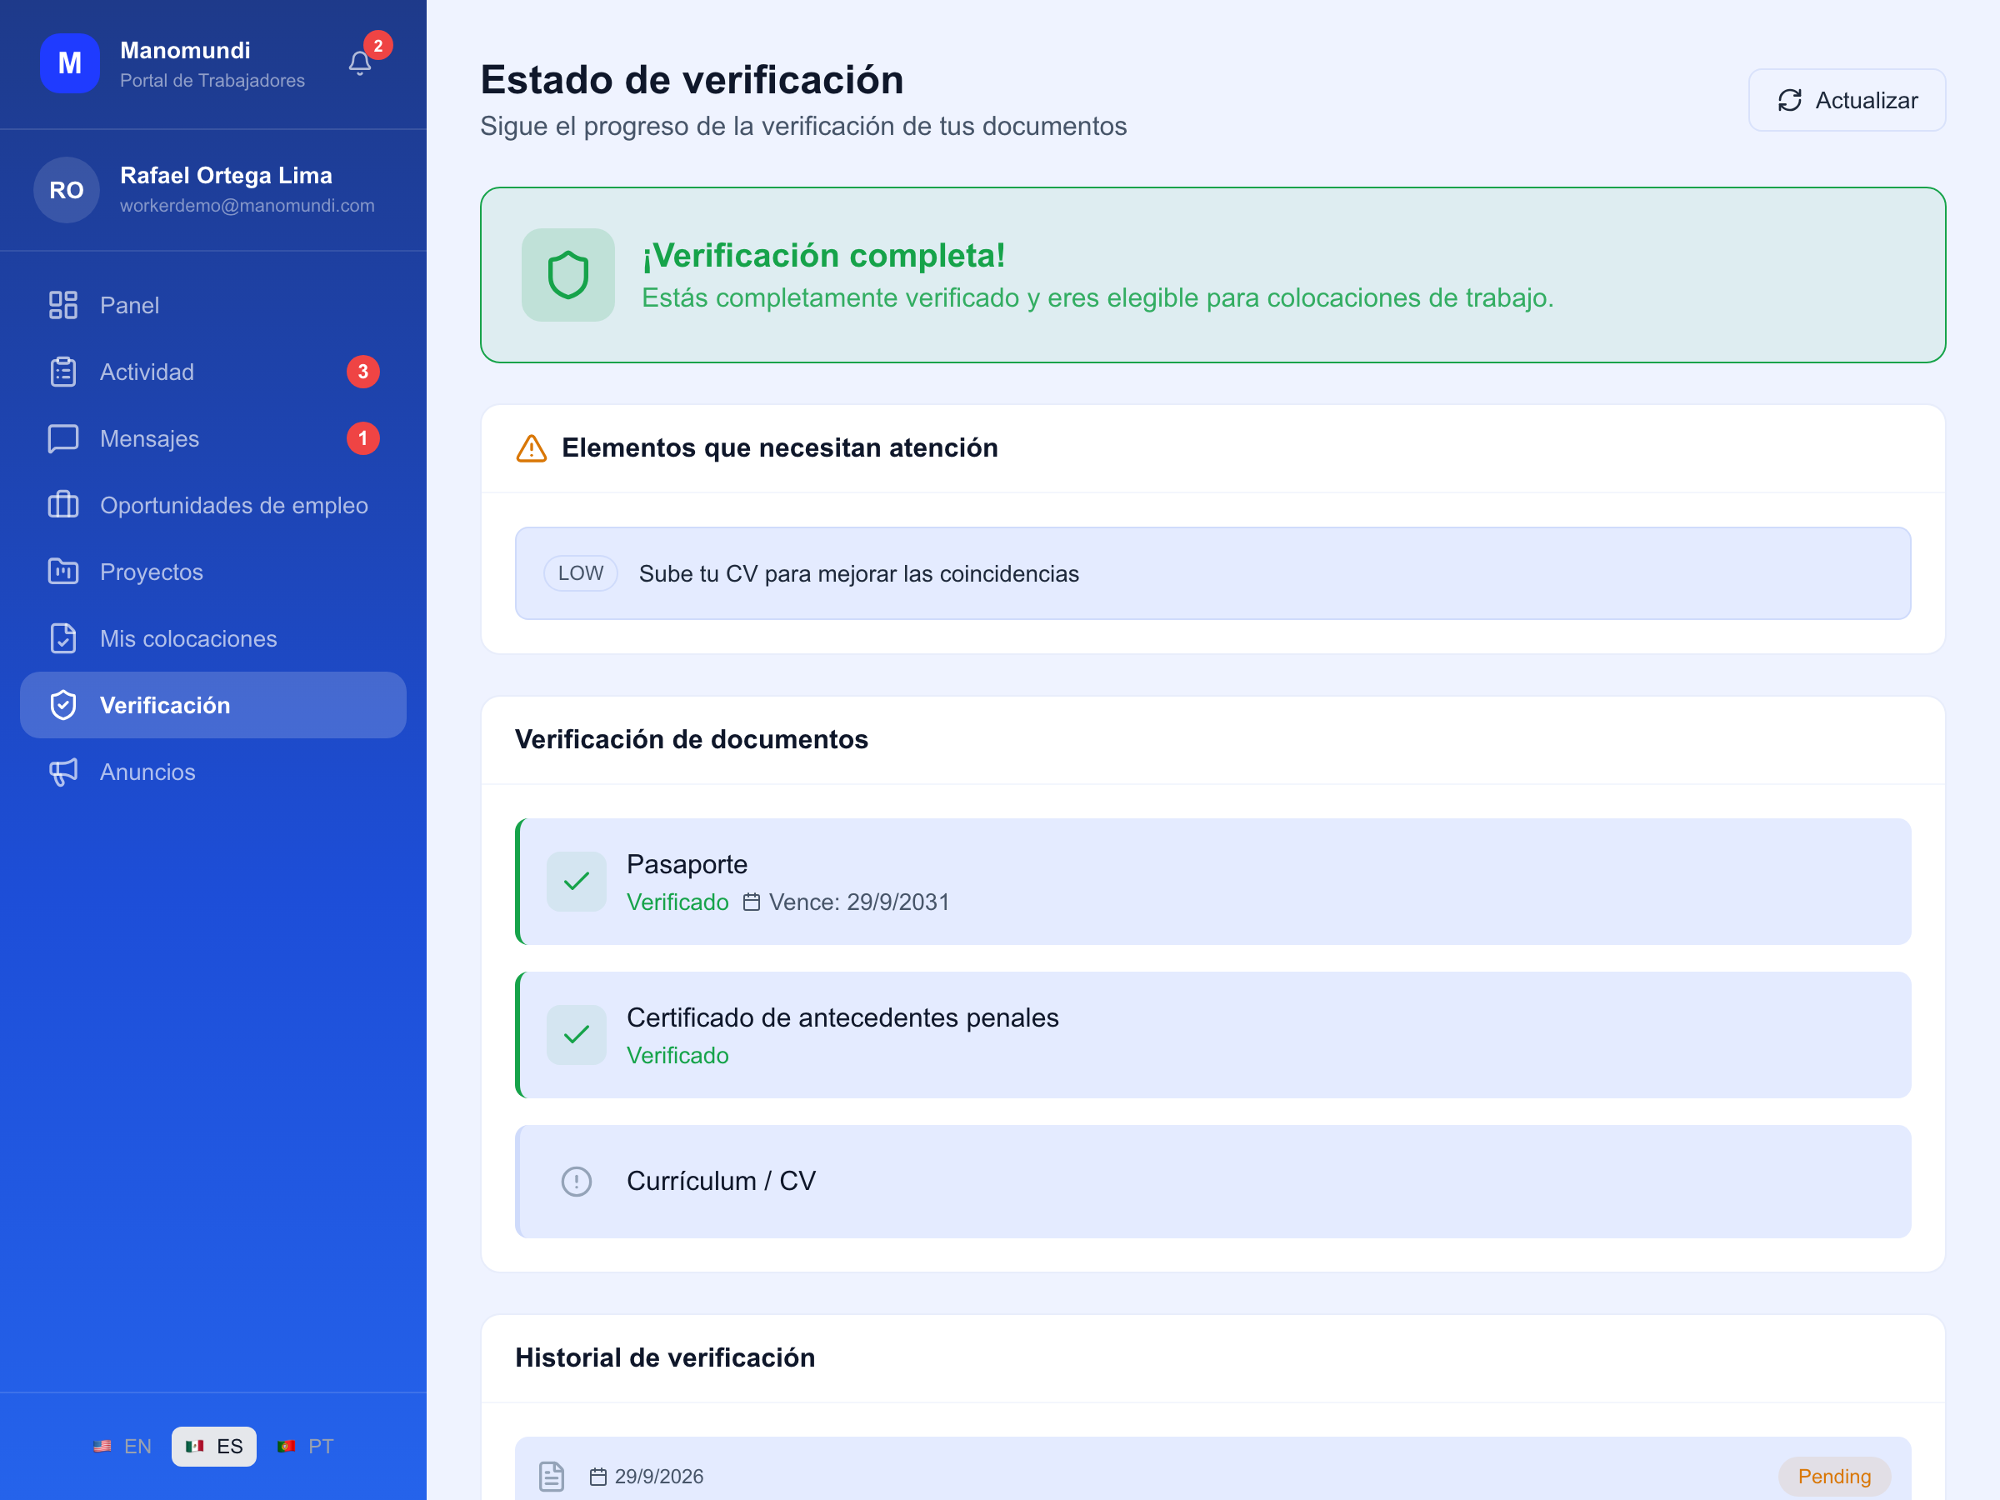Click the Verificación shield icon in sidebar

[x=63, y=705]
